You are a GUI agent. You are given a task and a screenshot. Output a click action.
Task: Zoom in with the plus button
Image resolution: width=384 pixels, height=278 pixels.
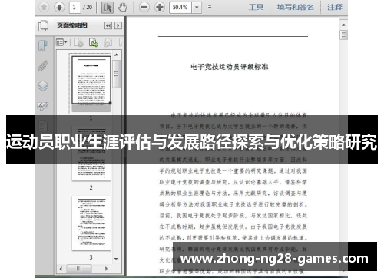click(160, 7)
